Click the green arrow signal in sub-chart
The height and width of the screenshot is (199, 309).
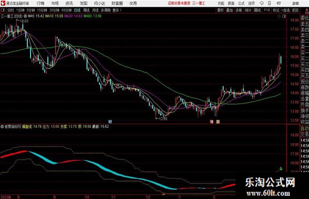pos(281,169)
